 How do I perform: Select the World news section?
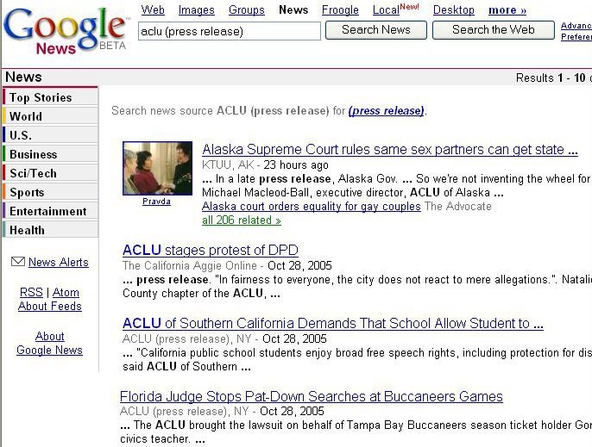point(50,116)
